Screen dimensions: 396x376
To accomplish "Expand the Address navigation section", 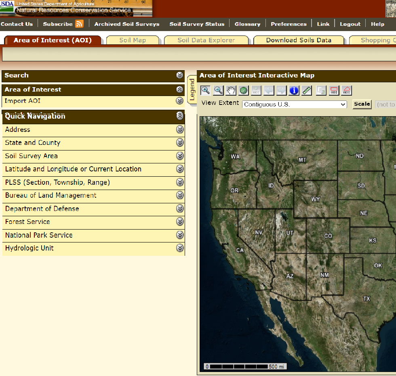I will [x=180, y=130].
